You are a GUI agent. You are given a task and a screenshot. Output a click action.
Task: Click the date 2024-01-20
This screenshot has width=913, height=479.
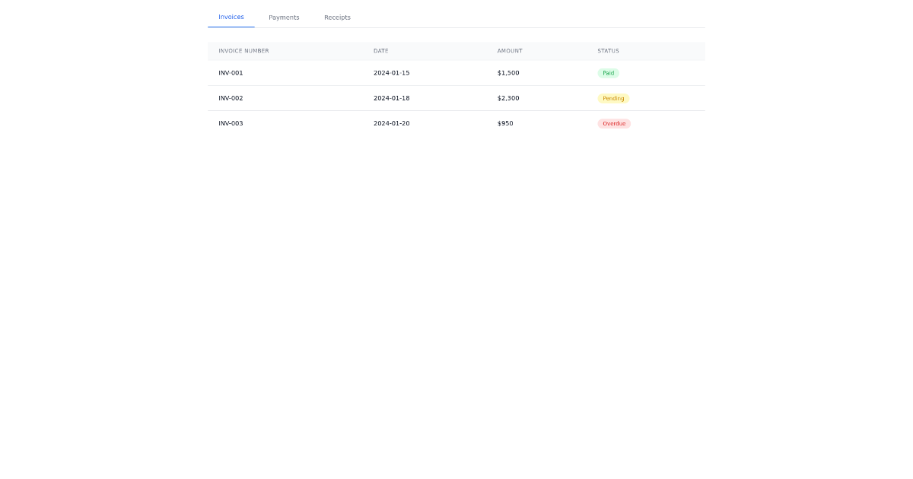coord(391,123)
